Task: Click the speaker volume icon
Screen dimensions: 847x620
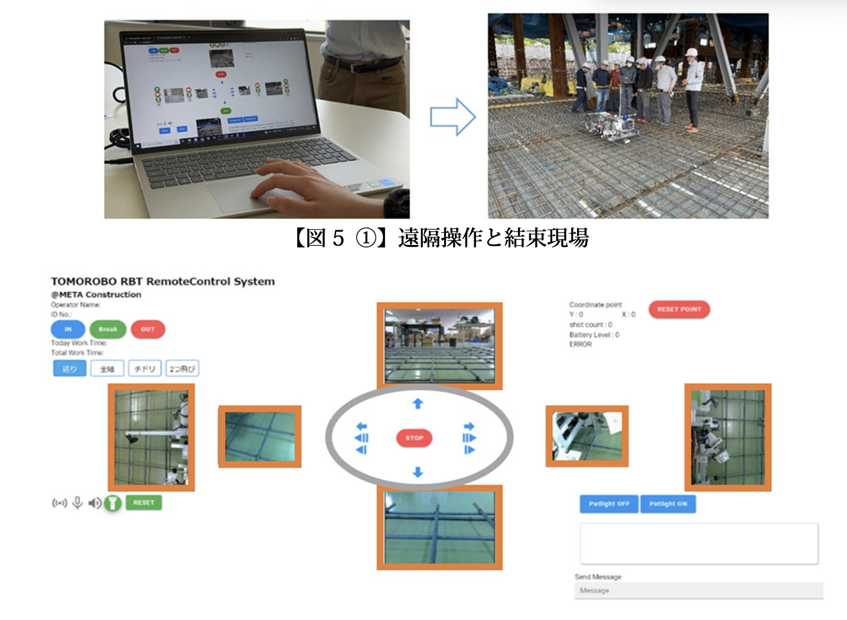Action: click(x=94, y=503)
